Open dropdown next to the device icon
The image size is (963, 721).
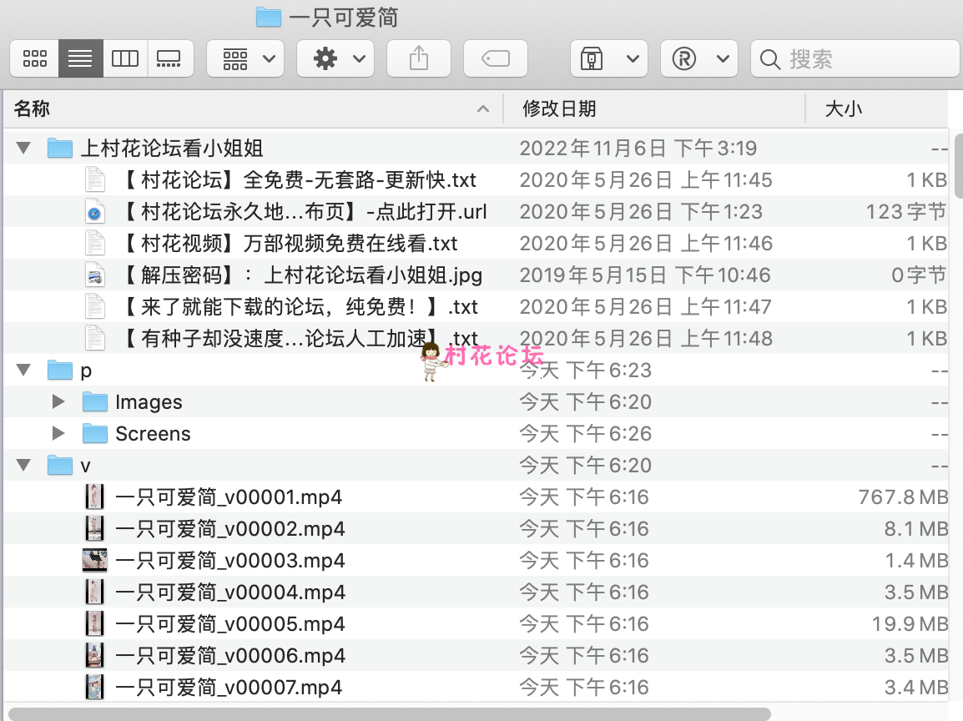pos(632,59)
